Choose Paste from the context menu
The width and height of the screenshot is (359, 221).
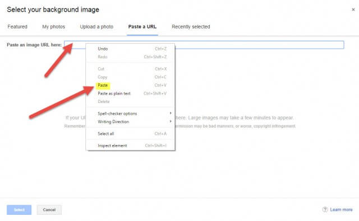tap(130, 86)
